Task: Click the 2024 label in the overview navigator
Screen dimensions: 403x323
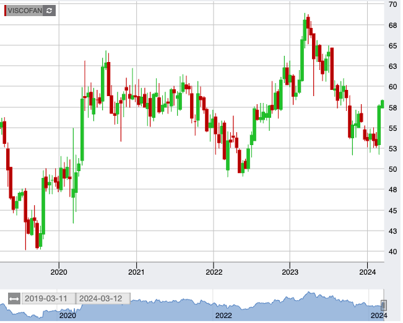Action: [x=379, y=316]
